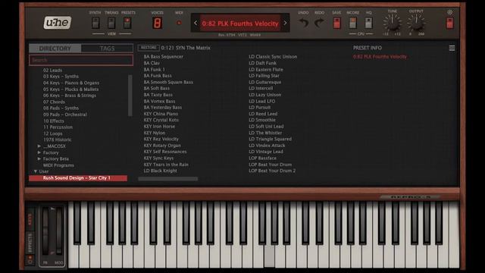Screen dimensions: 485x273
Task: Open the 02 Leads folder
Action: click(x=52, y=71)
